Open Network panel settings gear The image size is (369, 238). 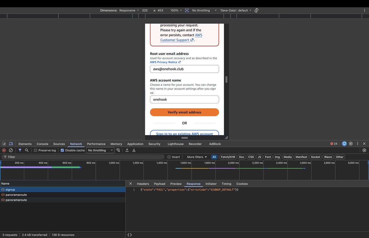coord(364,150)
